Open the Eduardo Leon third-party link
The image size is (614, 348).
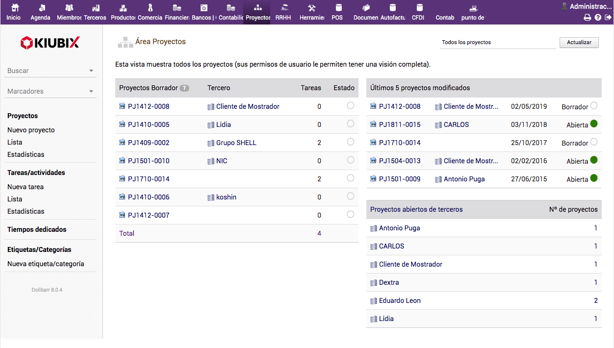tap(399, 300)
